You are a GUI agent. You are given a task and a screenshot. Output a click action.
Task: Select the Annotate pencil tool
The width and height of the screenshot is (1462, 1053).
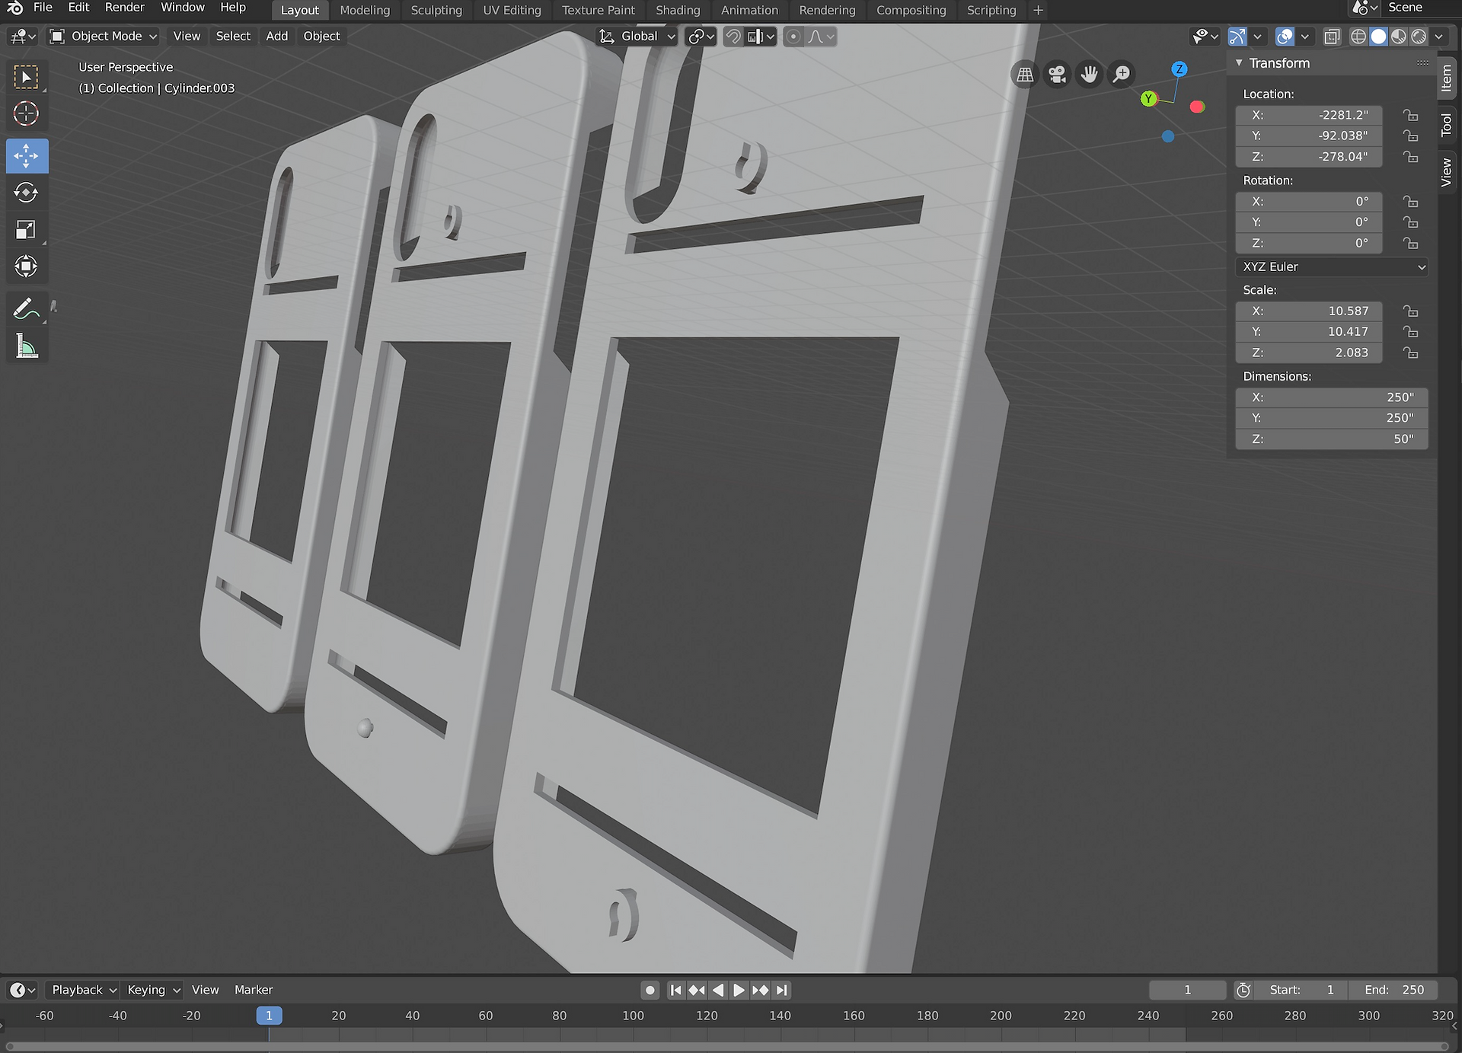[27, 309]
